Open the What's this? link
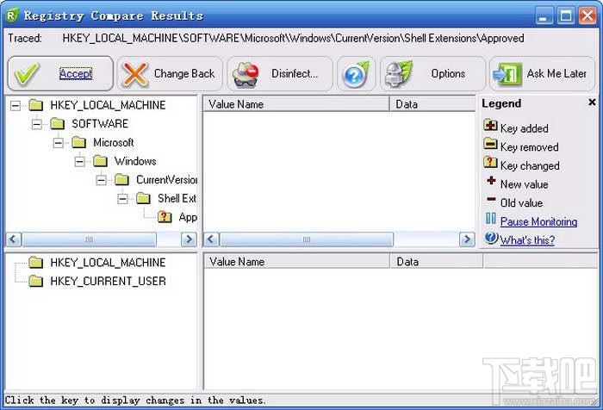The height and width of the screenshot is (410, 603). tap(527, 240)
